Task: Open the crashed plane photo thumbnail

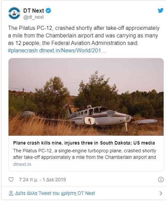Action: pos(86,97)
